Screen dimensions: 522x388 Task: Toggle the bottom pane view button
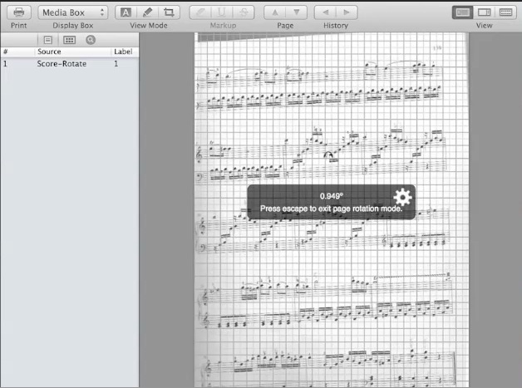506,12
